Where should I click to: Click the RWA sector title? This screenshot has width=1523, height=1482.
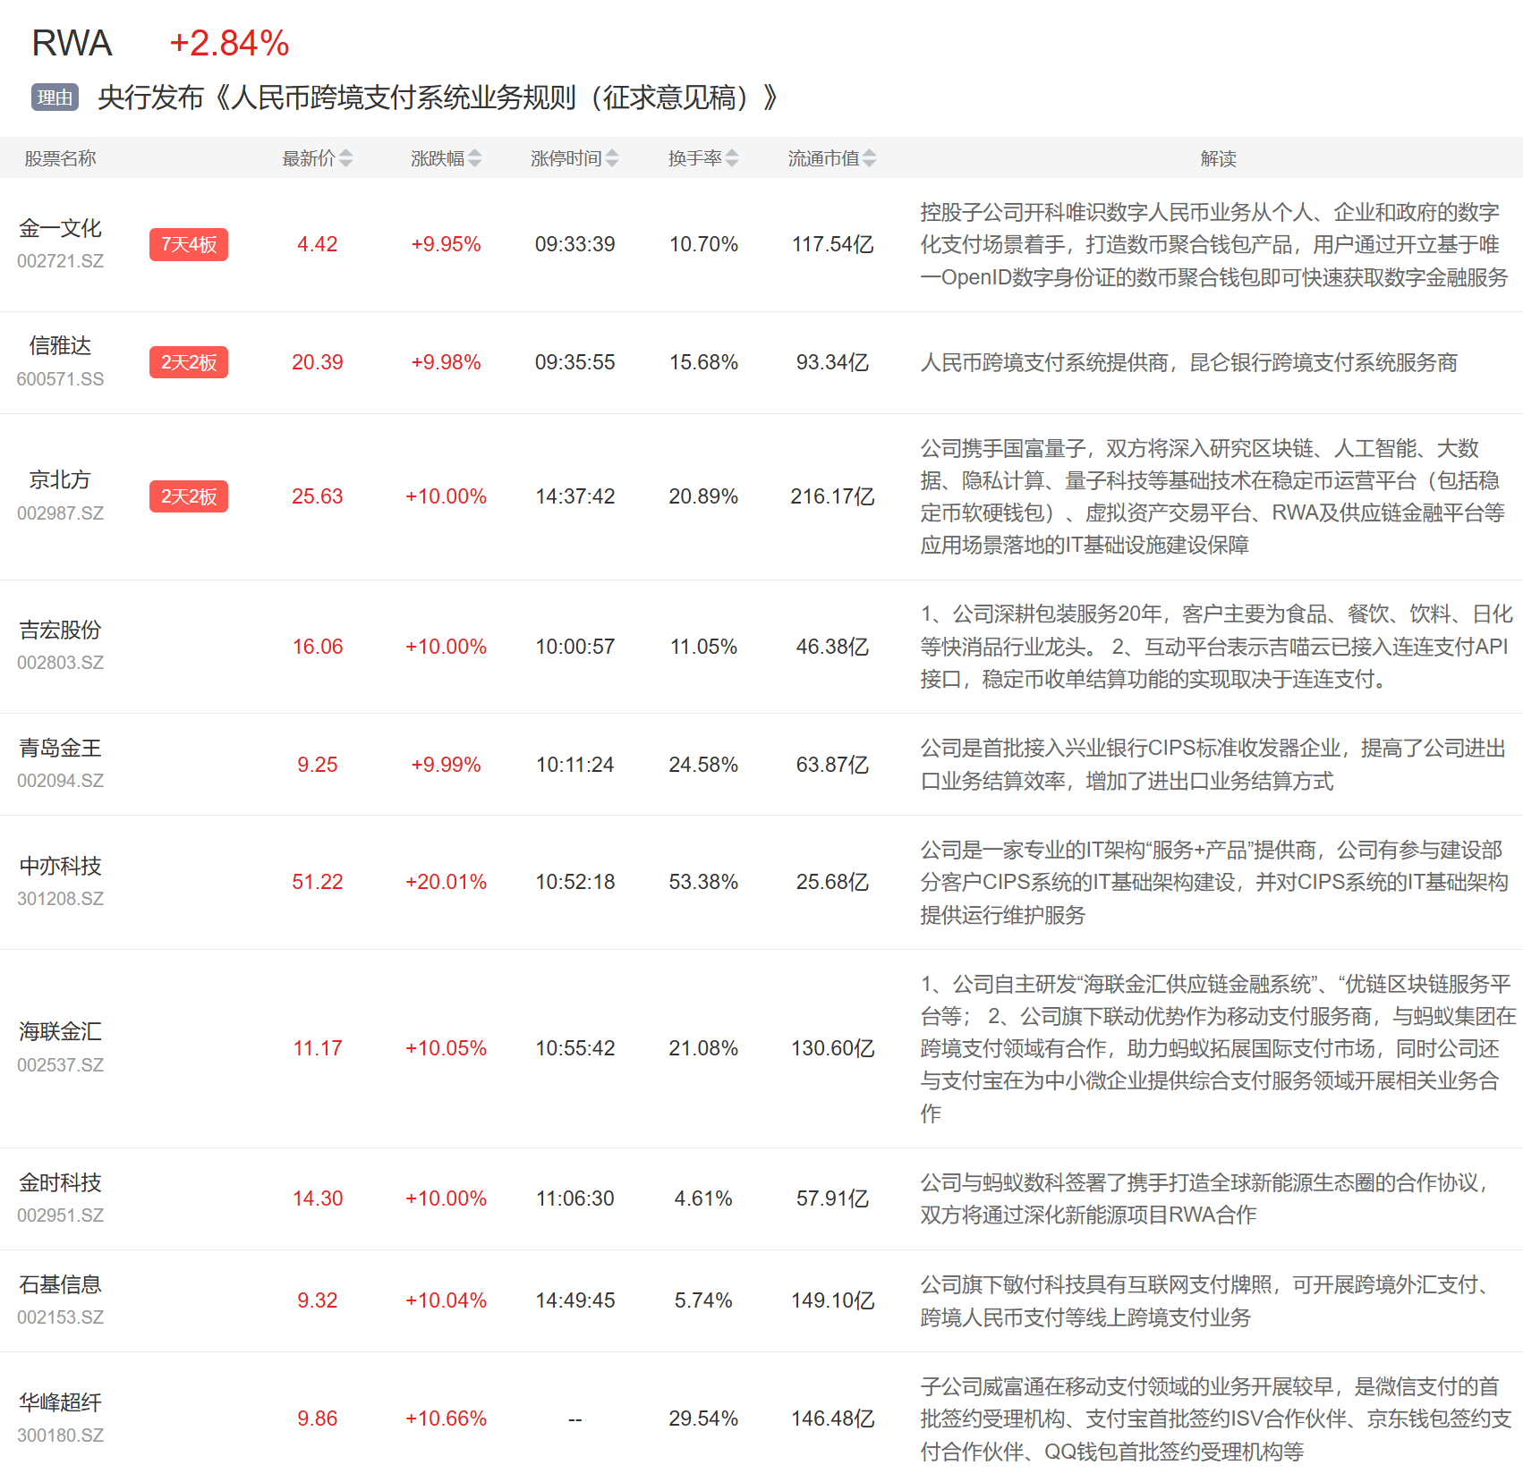pos(72,43)
